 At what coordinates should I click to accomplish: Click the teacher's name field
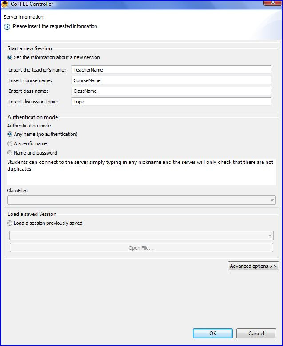(x=171, y=70)
